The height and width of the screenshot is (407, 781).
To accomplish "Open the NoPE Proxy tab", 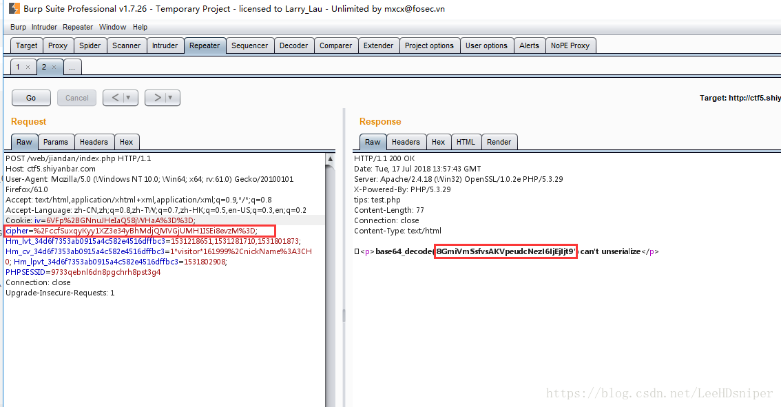I will click(x=570, y=45).
